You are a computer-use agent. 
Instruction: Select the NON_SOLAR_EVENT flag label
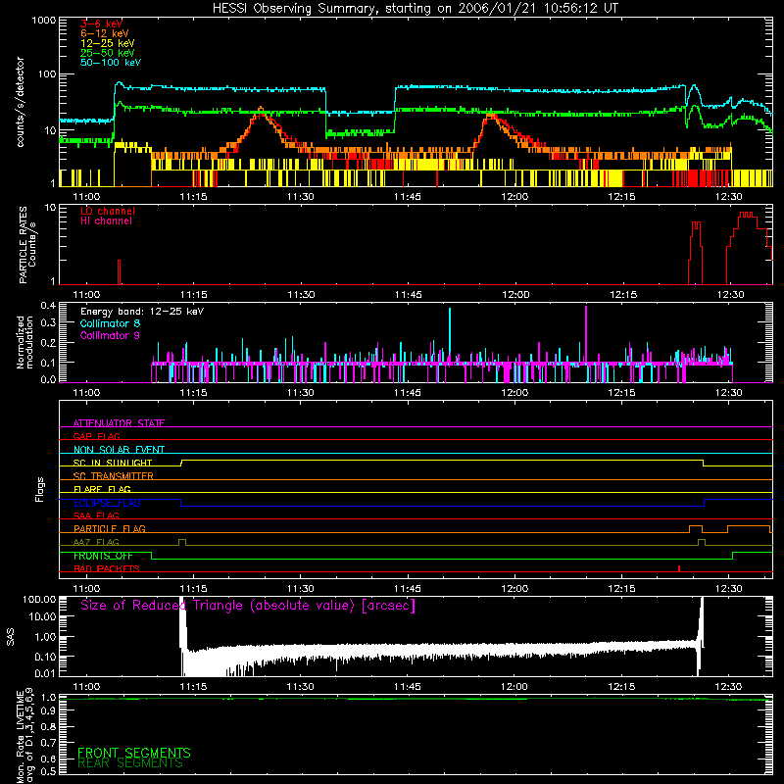click(x=119, y=450)
